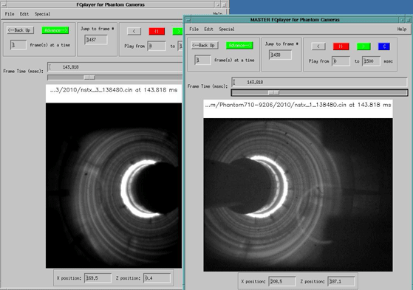Open Special menu in background FQplayer window

(42, 14)
